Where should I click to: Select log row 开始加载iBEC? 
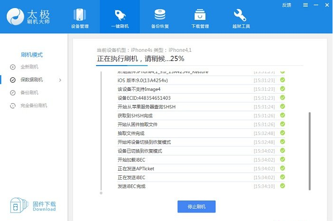click(201, 160)
